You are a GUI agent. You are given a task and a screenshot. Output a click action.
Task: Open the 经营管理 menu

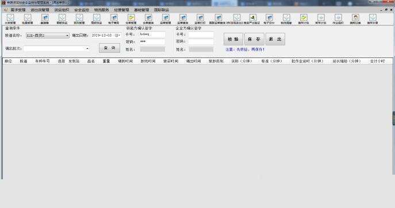pyautogui.click(x=121, y=10)
